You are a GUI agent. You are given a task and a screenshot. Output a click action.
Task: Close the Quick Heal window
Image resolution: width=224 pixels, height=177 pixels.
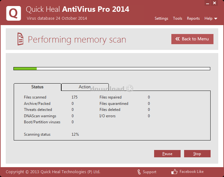pos(214,3)
